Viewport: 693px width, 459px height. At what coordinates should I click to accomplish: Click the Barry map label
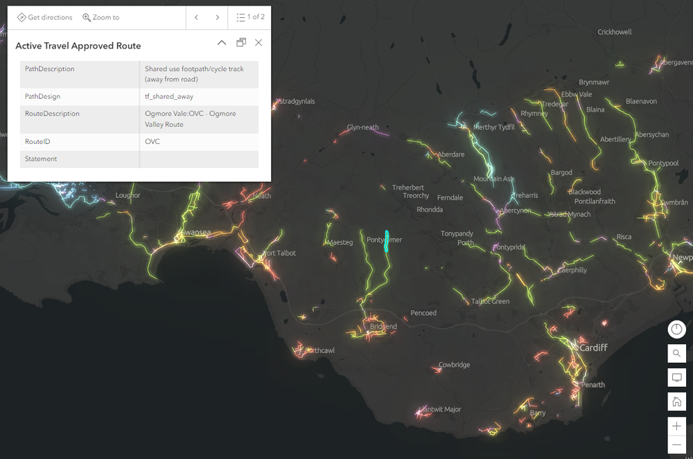538,413
